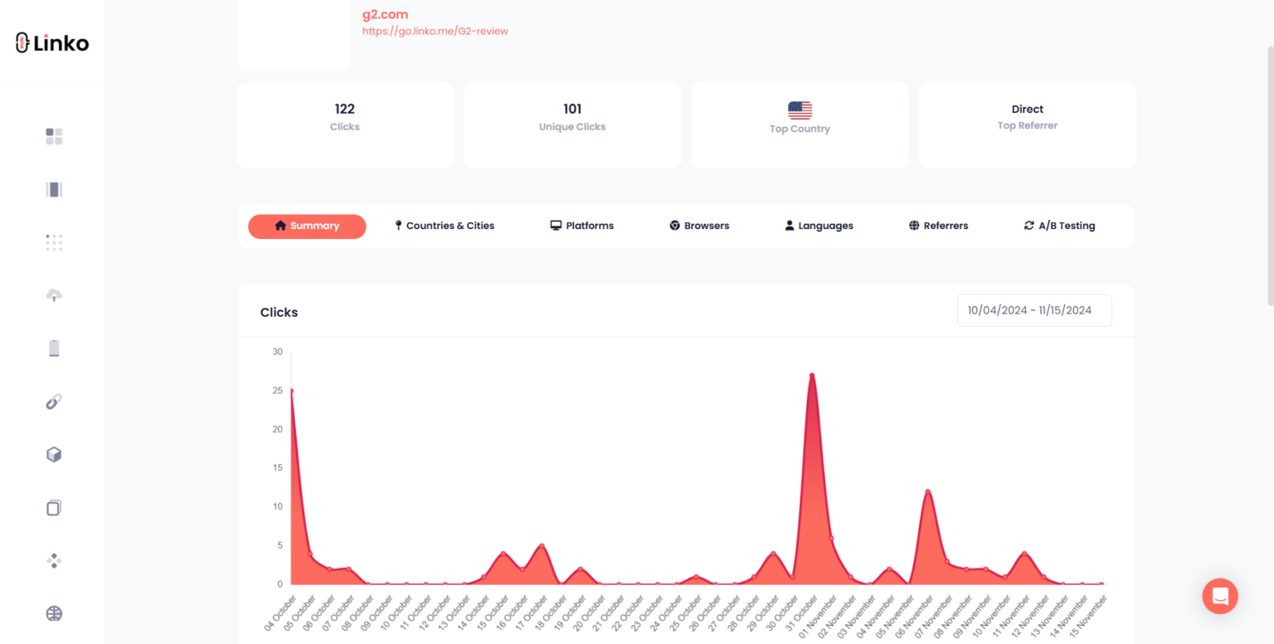Viewport: 1274px width, 644px height.
Task: Click the 3D cube icon in sidebar
Action: [54, 455]
